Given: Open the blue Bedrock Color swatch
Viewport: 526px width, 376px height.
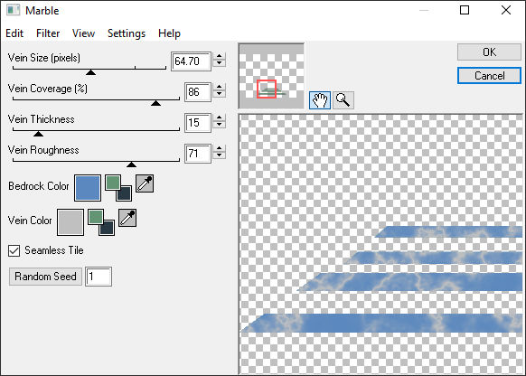Looking at the screenshot, I should click(88, 188).
